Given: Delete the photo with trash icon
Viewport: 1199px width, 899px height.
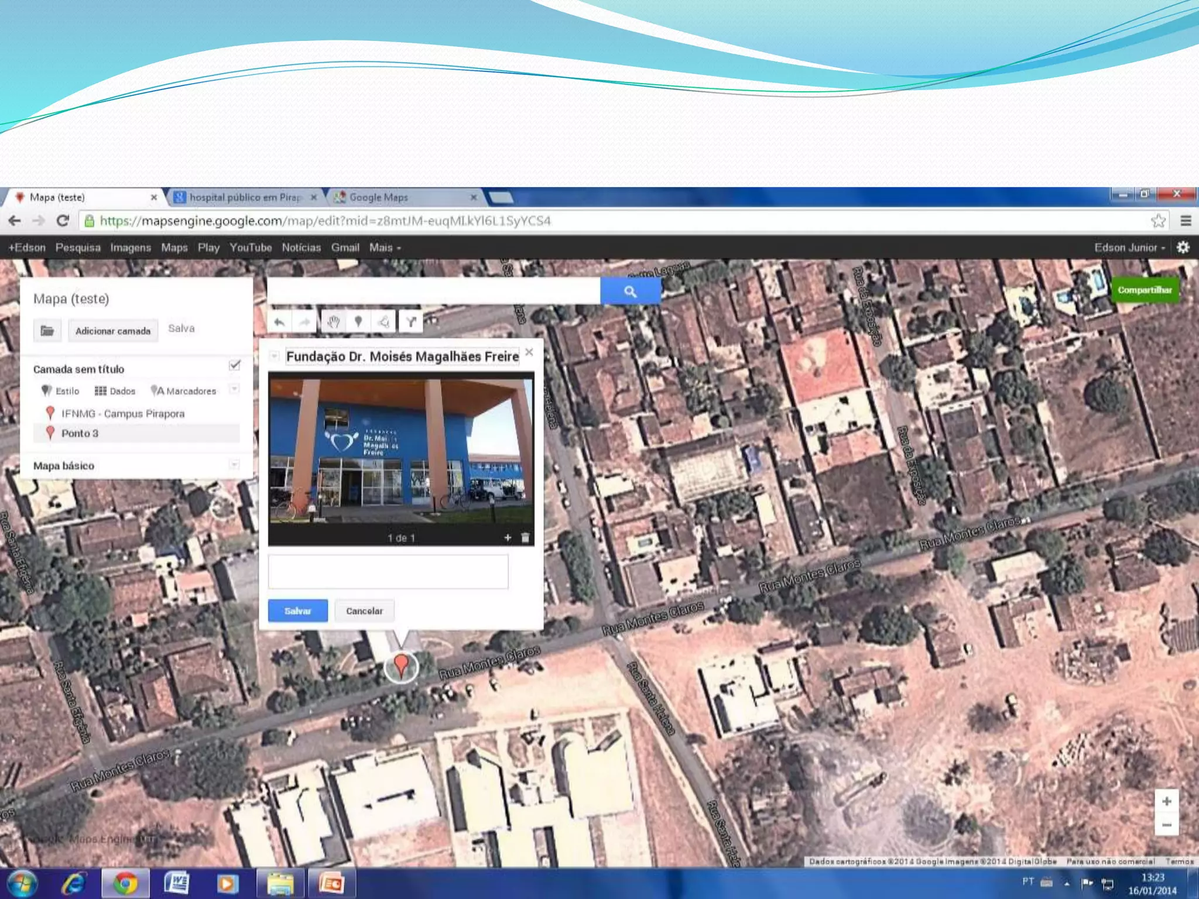Looking at the screenshot, I should coord(525,538).
